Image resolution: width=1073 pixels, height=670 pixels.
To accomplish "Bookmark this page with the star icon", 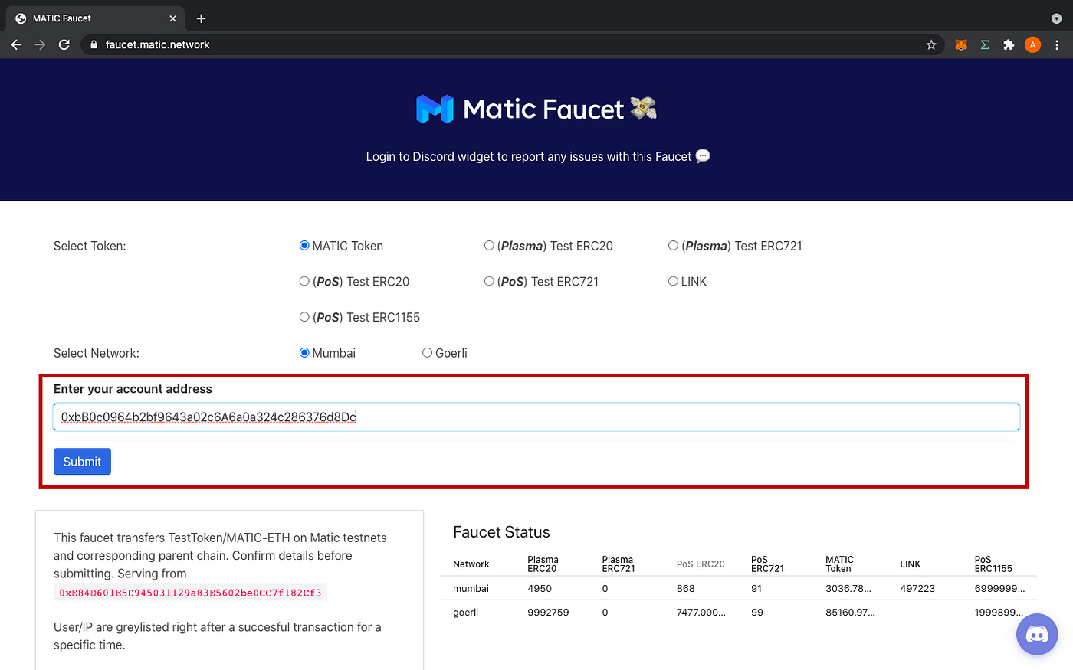I will [x=931, y=44].
